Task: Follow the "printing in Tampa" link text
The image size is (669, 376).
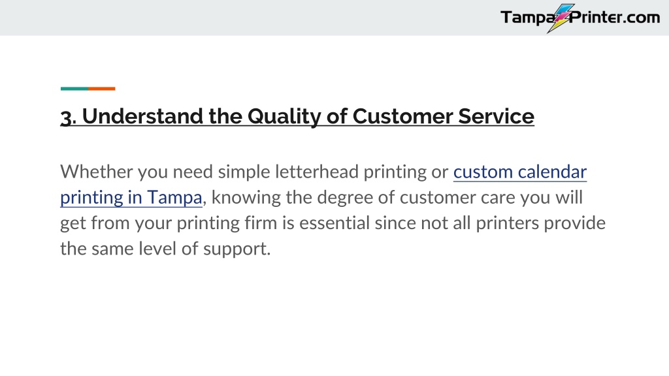Action: click(131, 198)
